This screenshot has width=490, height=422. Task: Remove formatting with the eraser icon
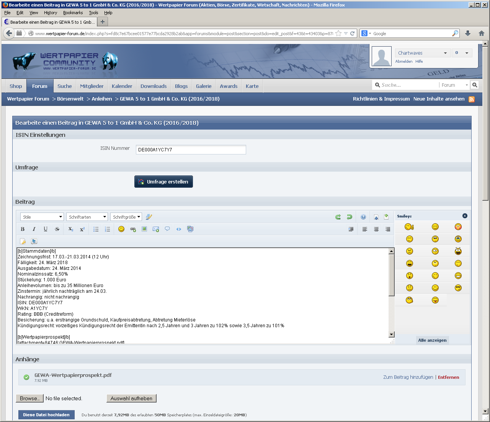[x=149, y=217]
